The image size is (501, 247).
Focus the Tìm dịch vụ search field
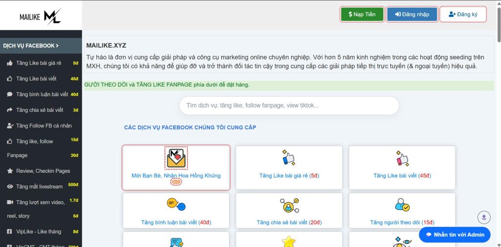(289, 105)
